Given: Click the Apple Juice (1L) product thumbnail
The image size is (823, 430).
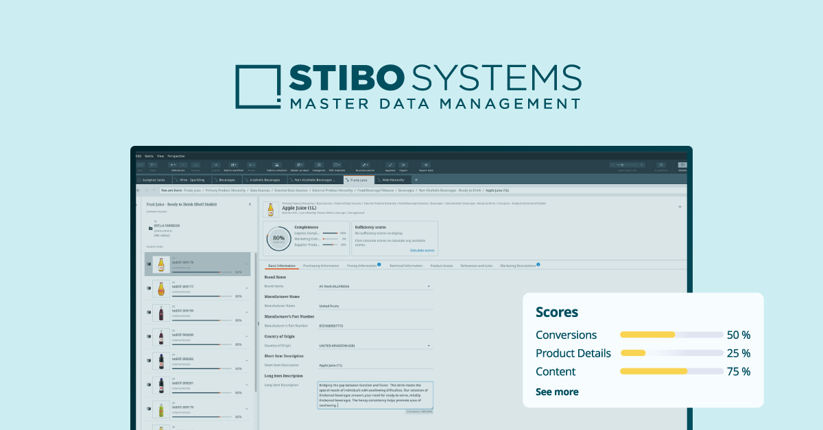Looking at the screenshot, I should coord(271,210).
